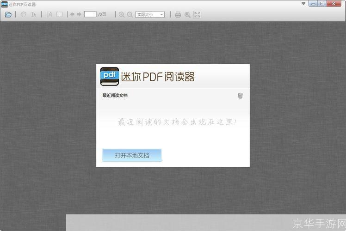Viewport: 346px width, 231px height.
Task: Open the 实际大小 zoom dropdown
Action: click(150, 14)
